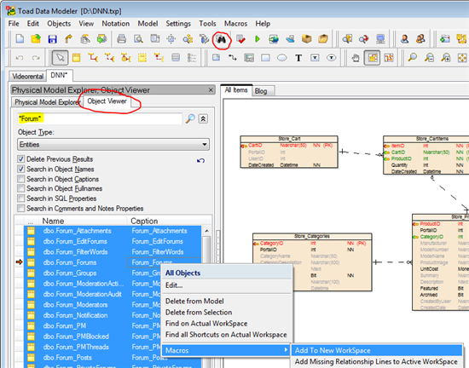
Task: Select Add Missing Relationship Lines to Active WorkSpace
Action: tap(377, 361)
